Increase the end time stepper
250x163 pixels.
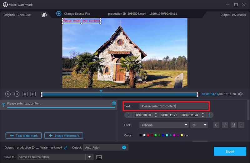click(202, 113)
